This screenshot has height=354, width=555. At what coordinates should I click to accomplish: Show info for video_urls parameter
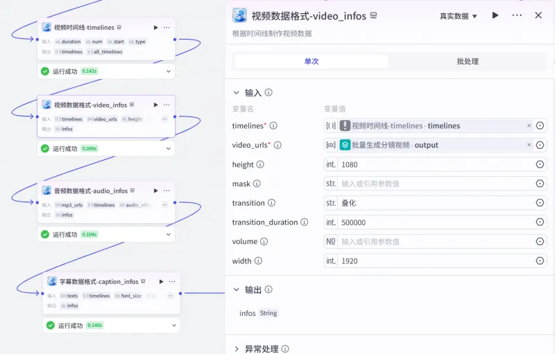(x=278, y=145)
